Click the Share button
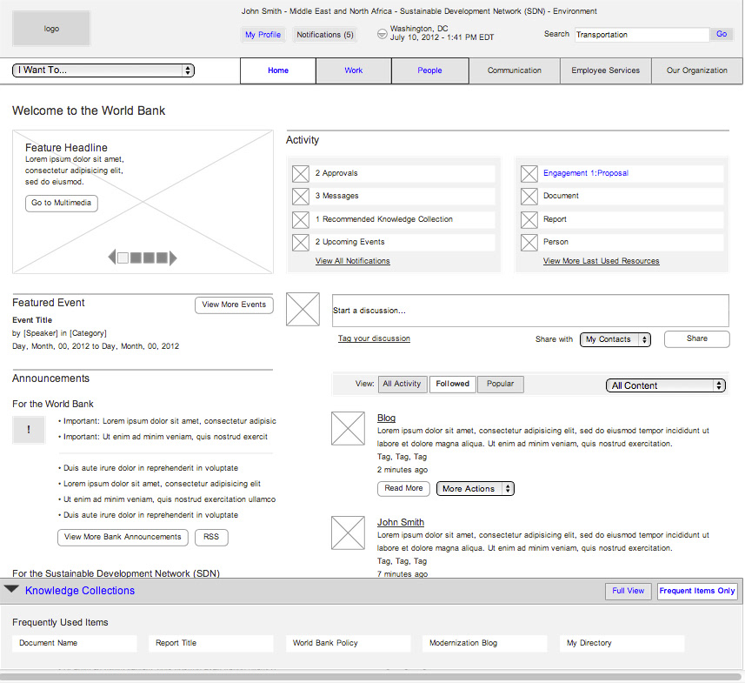The image size is (745, 683). click(697, 339)
